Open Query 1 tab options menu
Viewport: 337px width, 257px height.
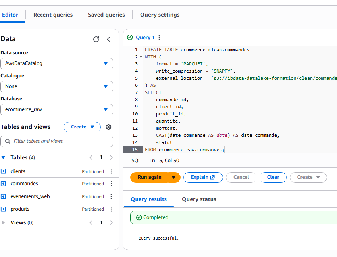159,38
